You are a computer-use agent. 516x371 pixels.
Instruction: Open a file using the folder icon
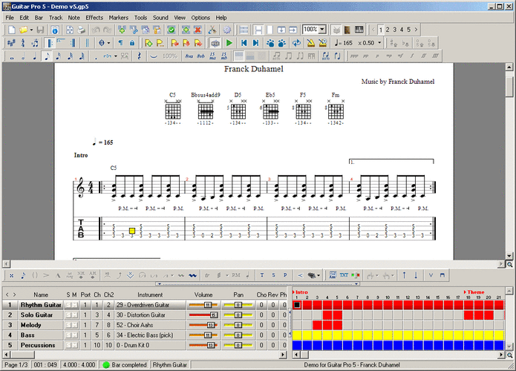coord(23,30)
